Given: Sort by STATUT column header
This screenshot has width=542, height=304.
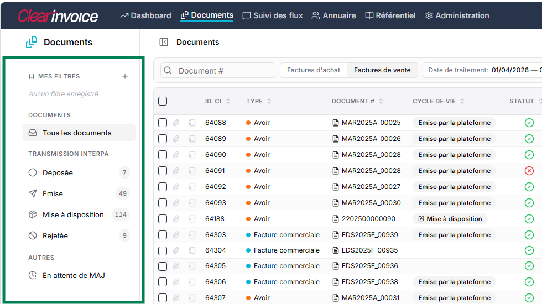Looking at the screenshot, I should (525, 101).
